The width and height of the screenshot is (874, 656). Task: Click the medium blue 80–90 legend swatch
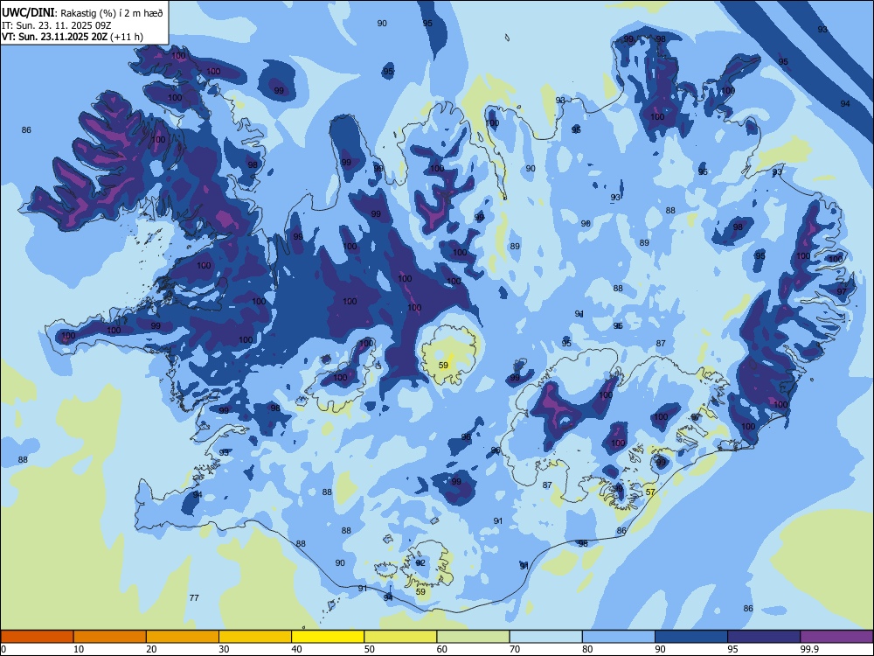tap(618, 637)
